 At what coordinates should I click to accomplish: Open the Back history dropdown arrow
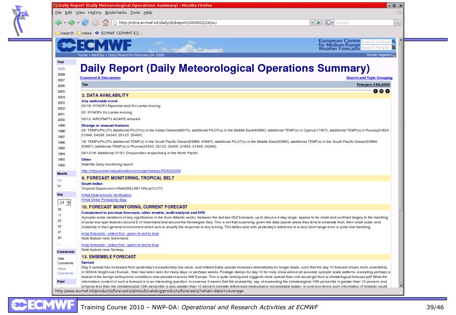pyautogui.click(x=65, y=23)
